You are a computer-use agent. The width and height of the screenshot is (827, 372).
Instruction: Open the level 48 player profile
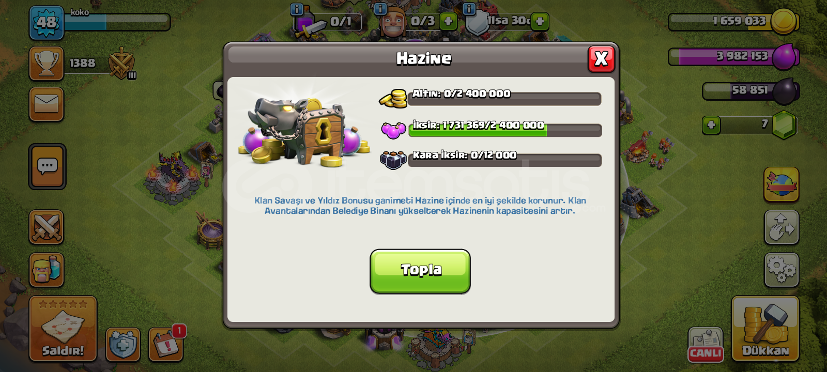pos(47,23)
